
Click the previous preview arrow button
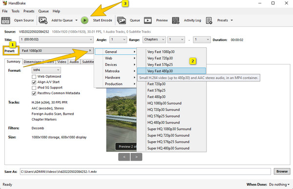[124, 157]
